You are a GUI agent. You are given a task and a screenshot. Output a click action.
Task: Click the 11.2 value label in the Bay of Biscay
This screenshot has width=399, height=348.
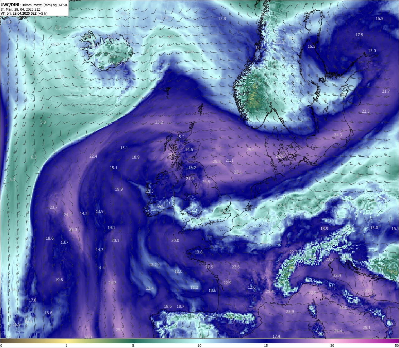pyautogui.click(x=194, y=287)
